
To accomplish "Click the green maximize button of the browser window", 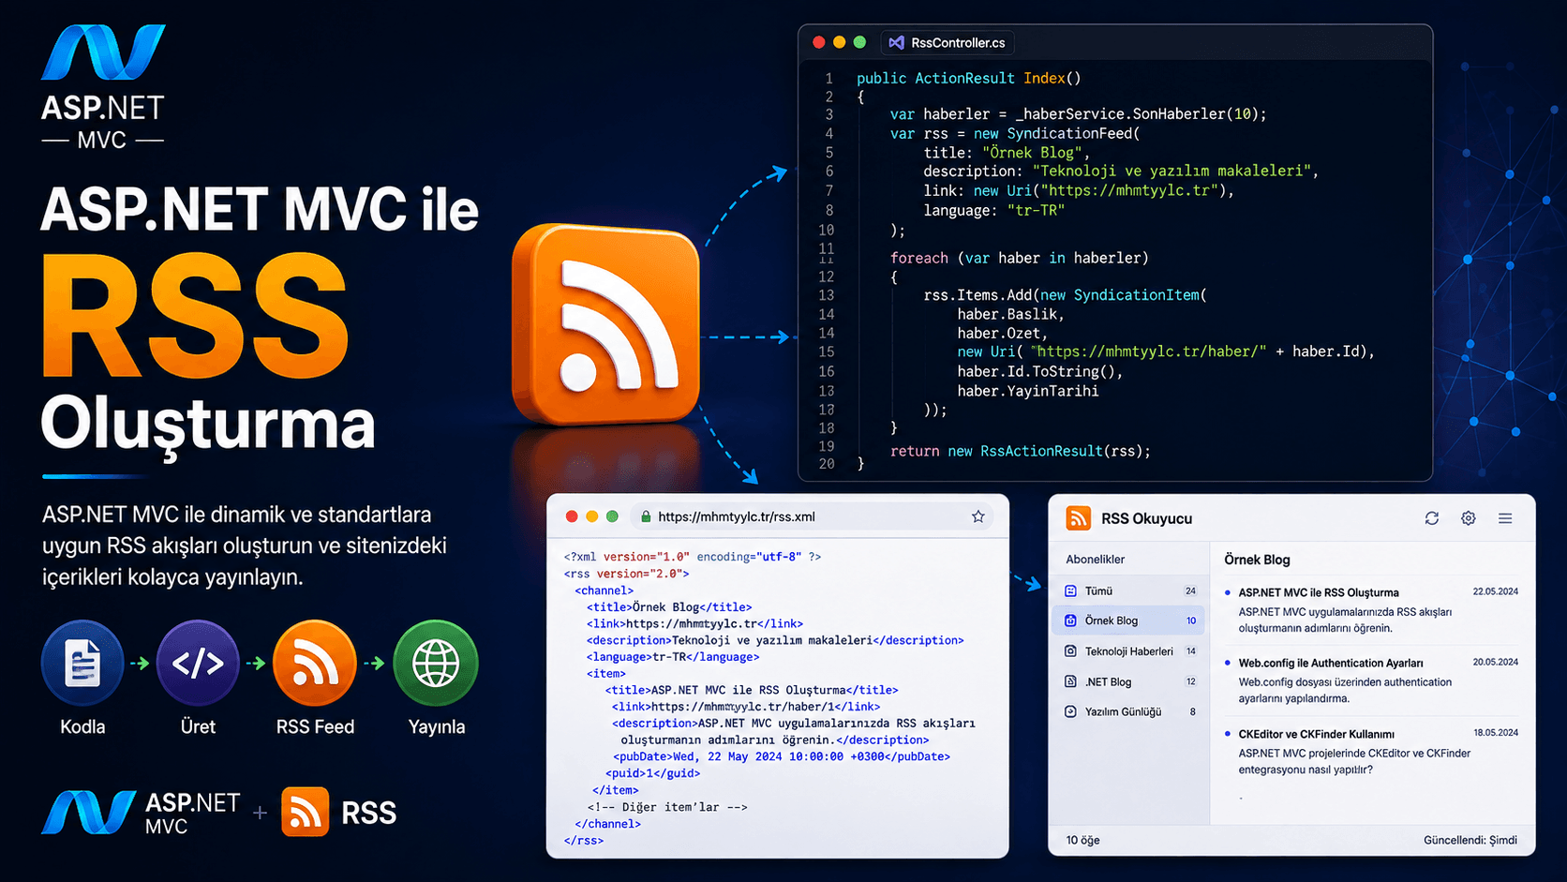I will [x=612, y=516].
